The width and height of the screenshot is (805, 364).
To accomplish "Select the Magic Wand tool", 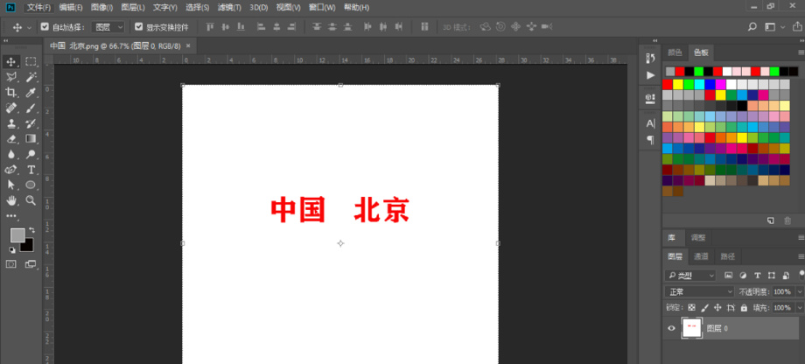I will pos(31,77).
